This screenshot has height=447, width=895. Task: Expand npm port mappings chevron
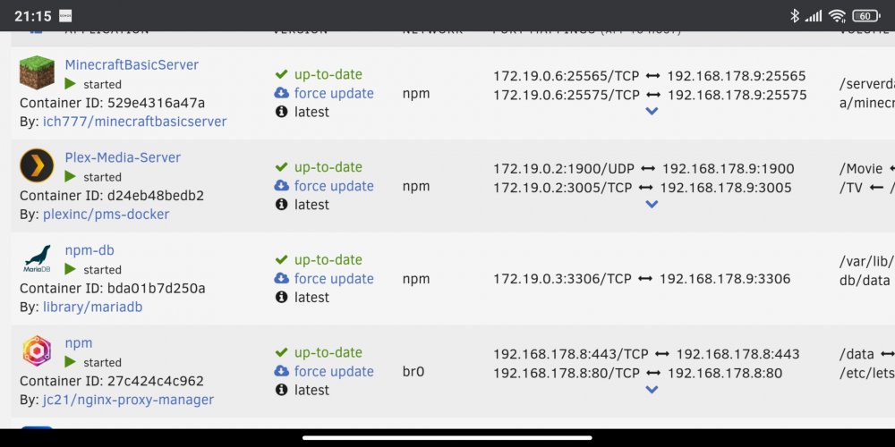tap(652, 390)
